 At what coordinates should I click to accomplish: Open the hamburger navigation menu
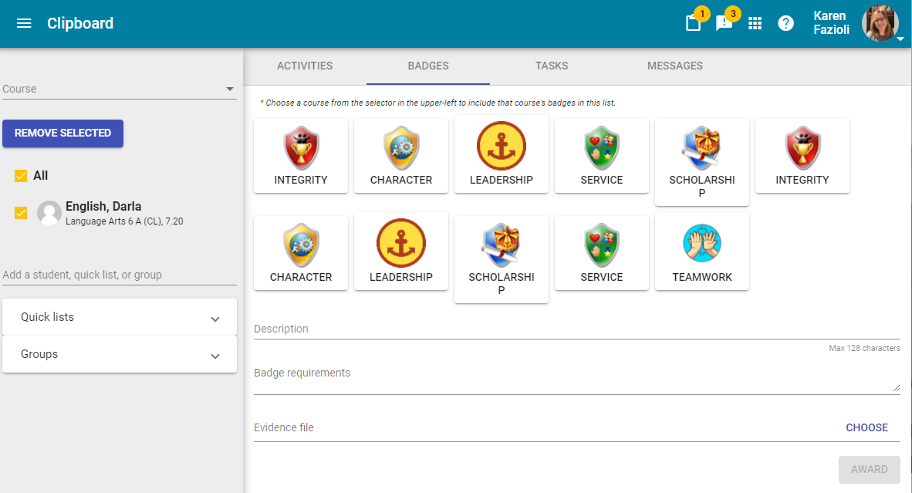click(x=24, y=23)
